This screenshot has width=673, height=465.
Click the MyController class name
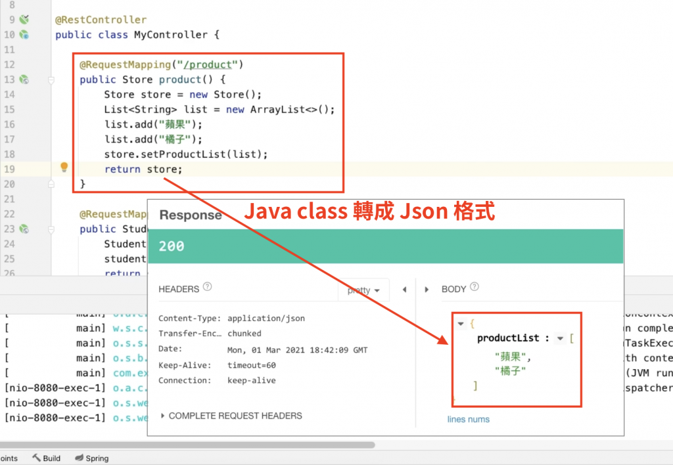click(171, 35)
